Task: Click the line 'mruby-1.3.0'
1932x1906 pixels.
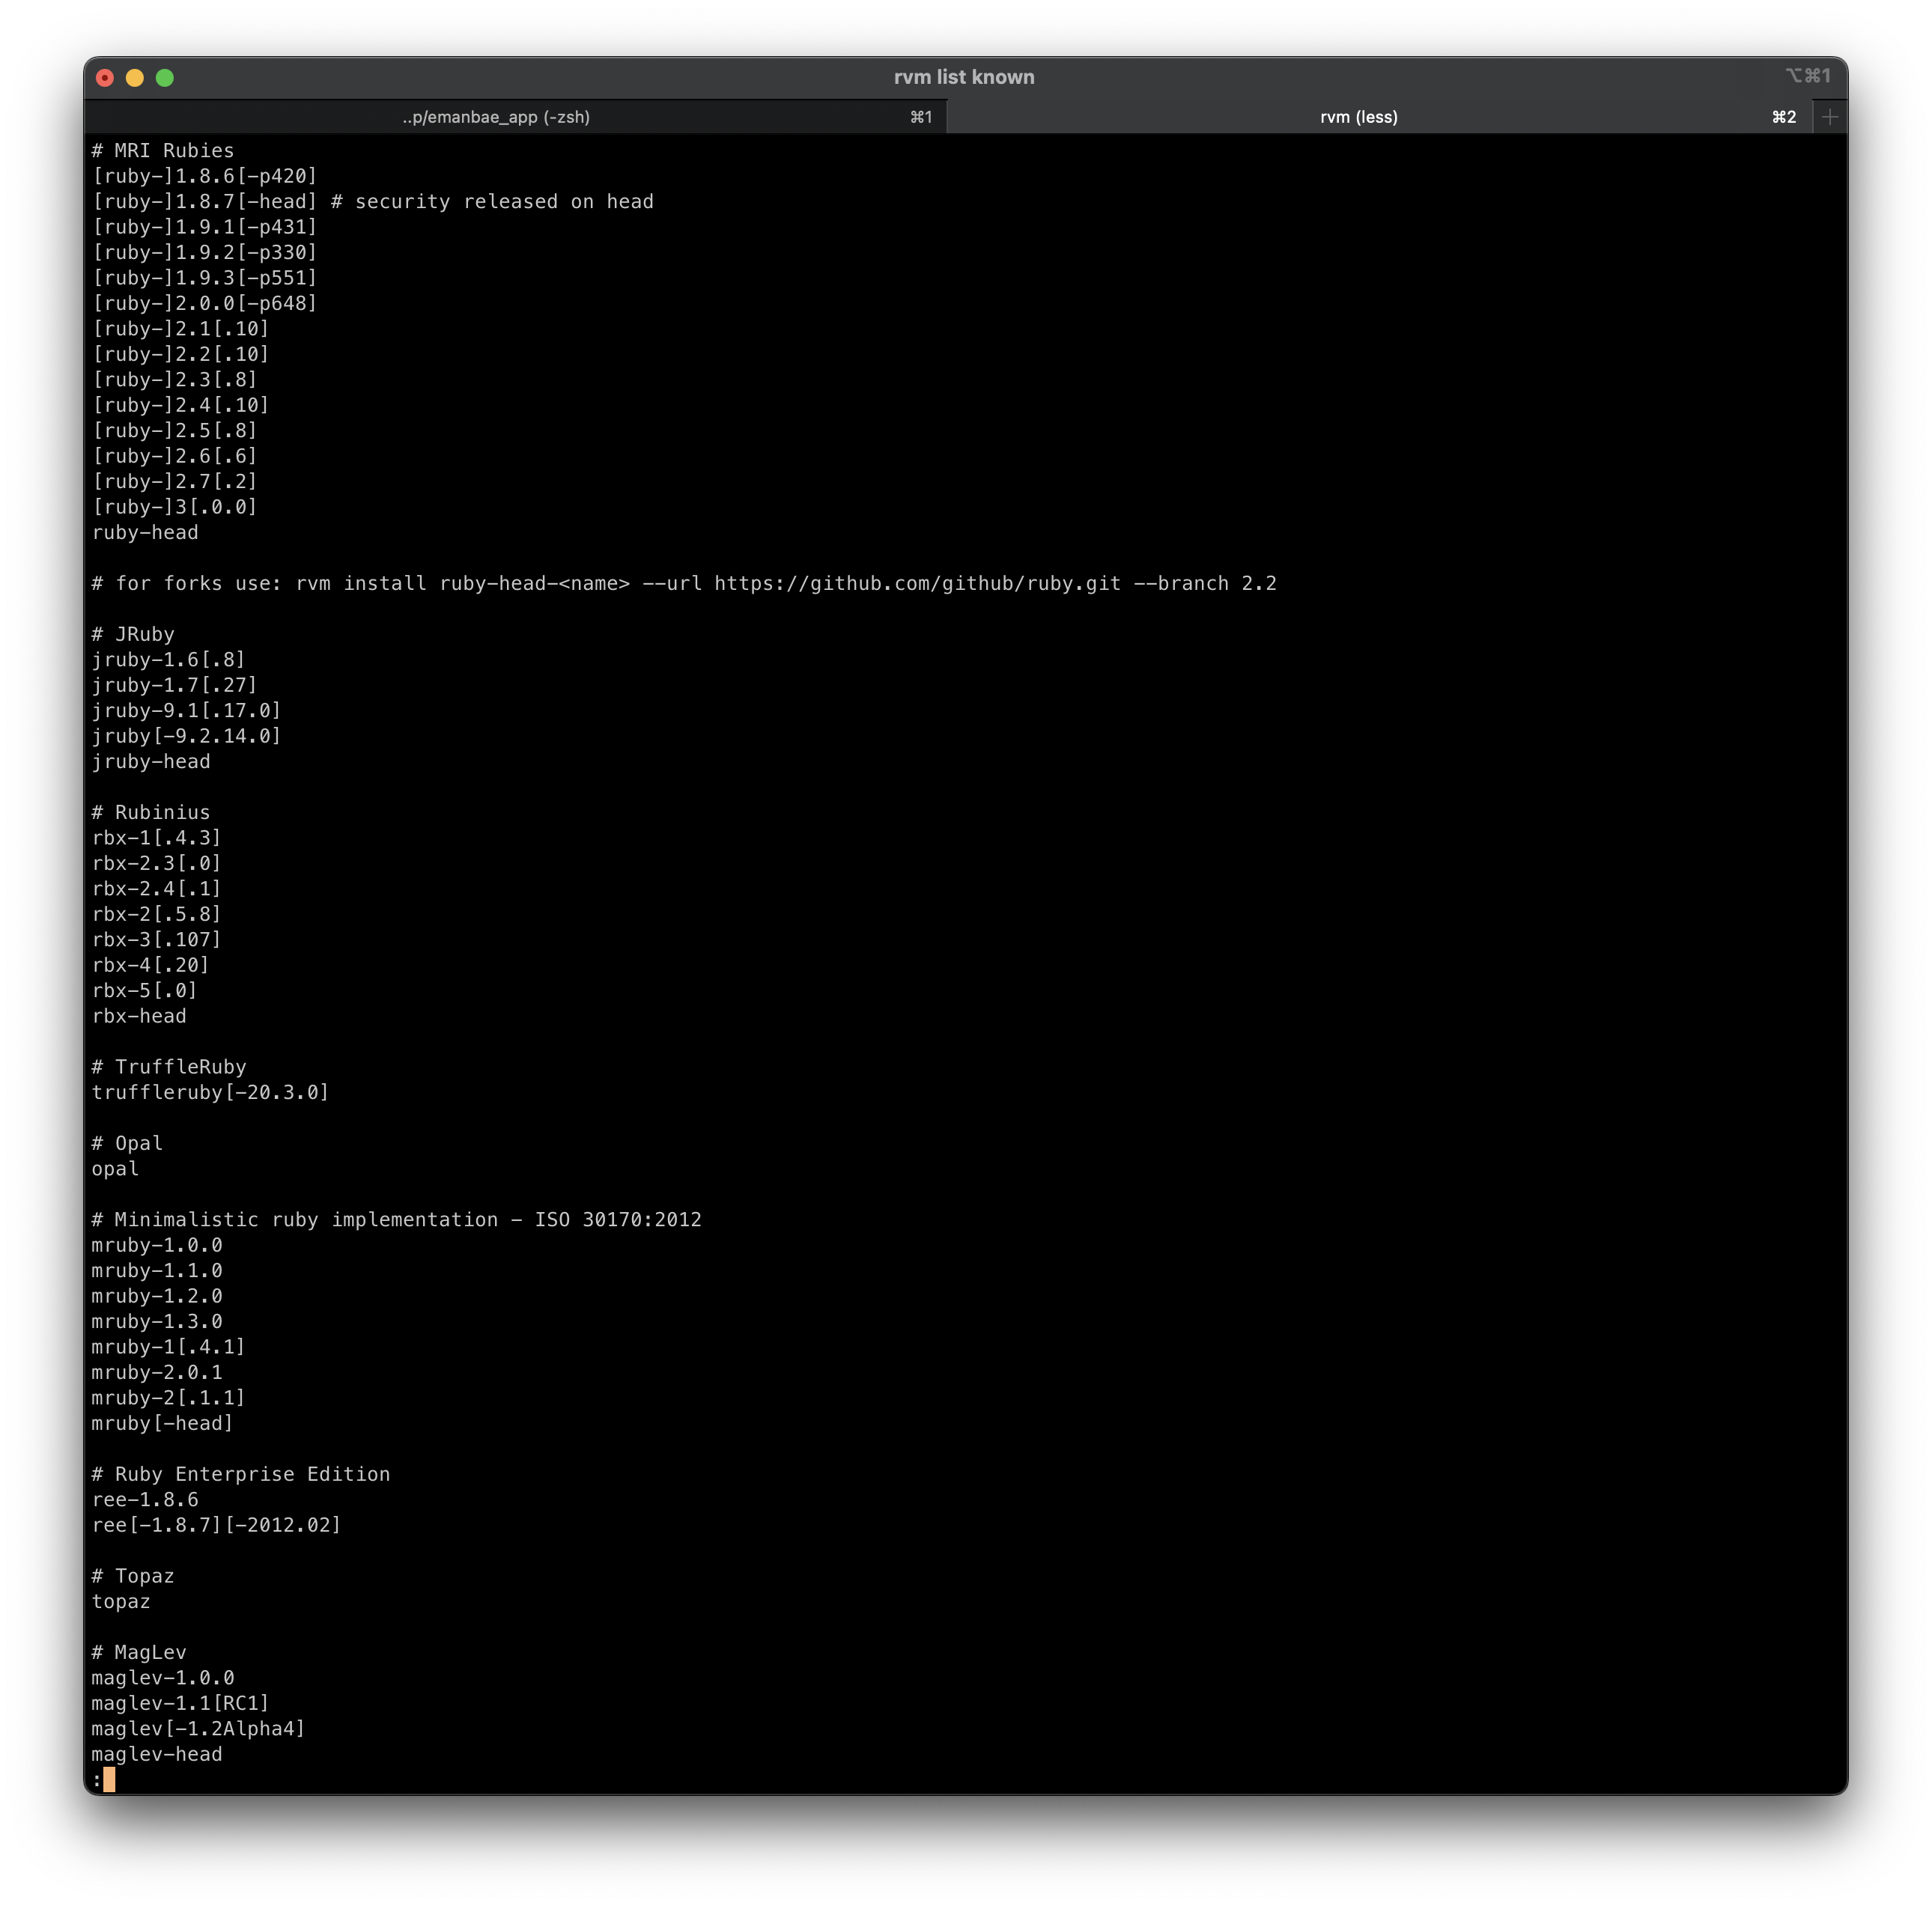Action: [157, 1324]
